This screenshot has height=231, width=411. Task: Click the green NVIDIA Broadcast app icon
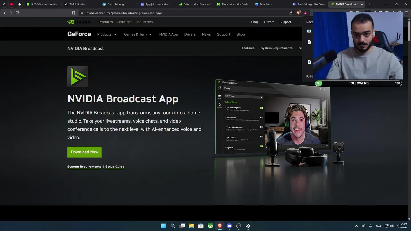tap(78, 76)
